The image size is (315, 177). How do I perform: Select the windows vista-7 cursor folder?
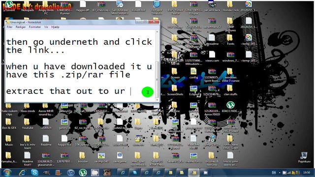click(x=230, y=75)
